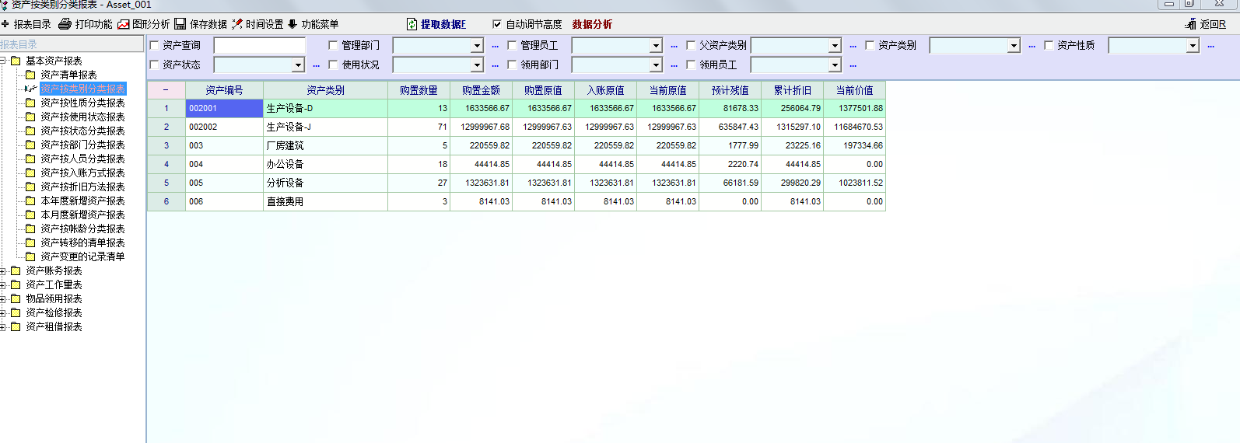This screenshot has width=1240, height=443.
Task: Open 图形分析 chart icon in toolbar
Action: click(x=124, y=24)
